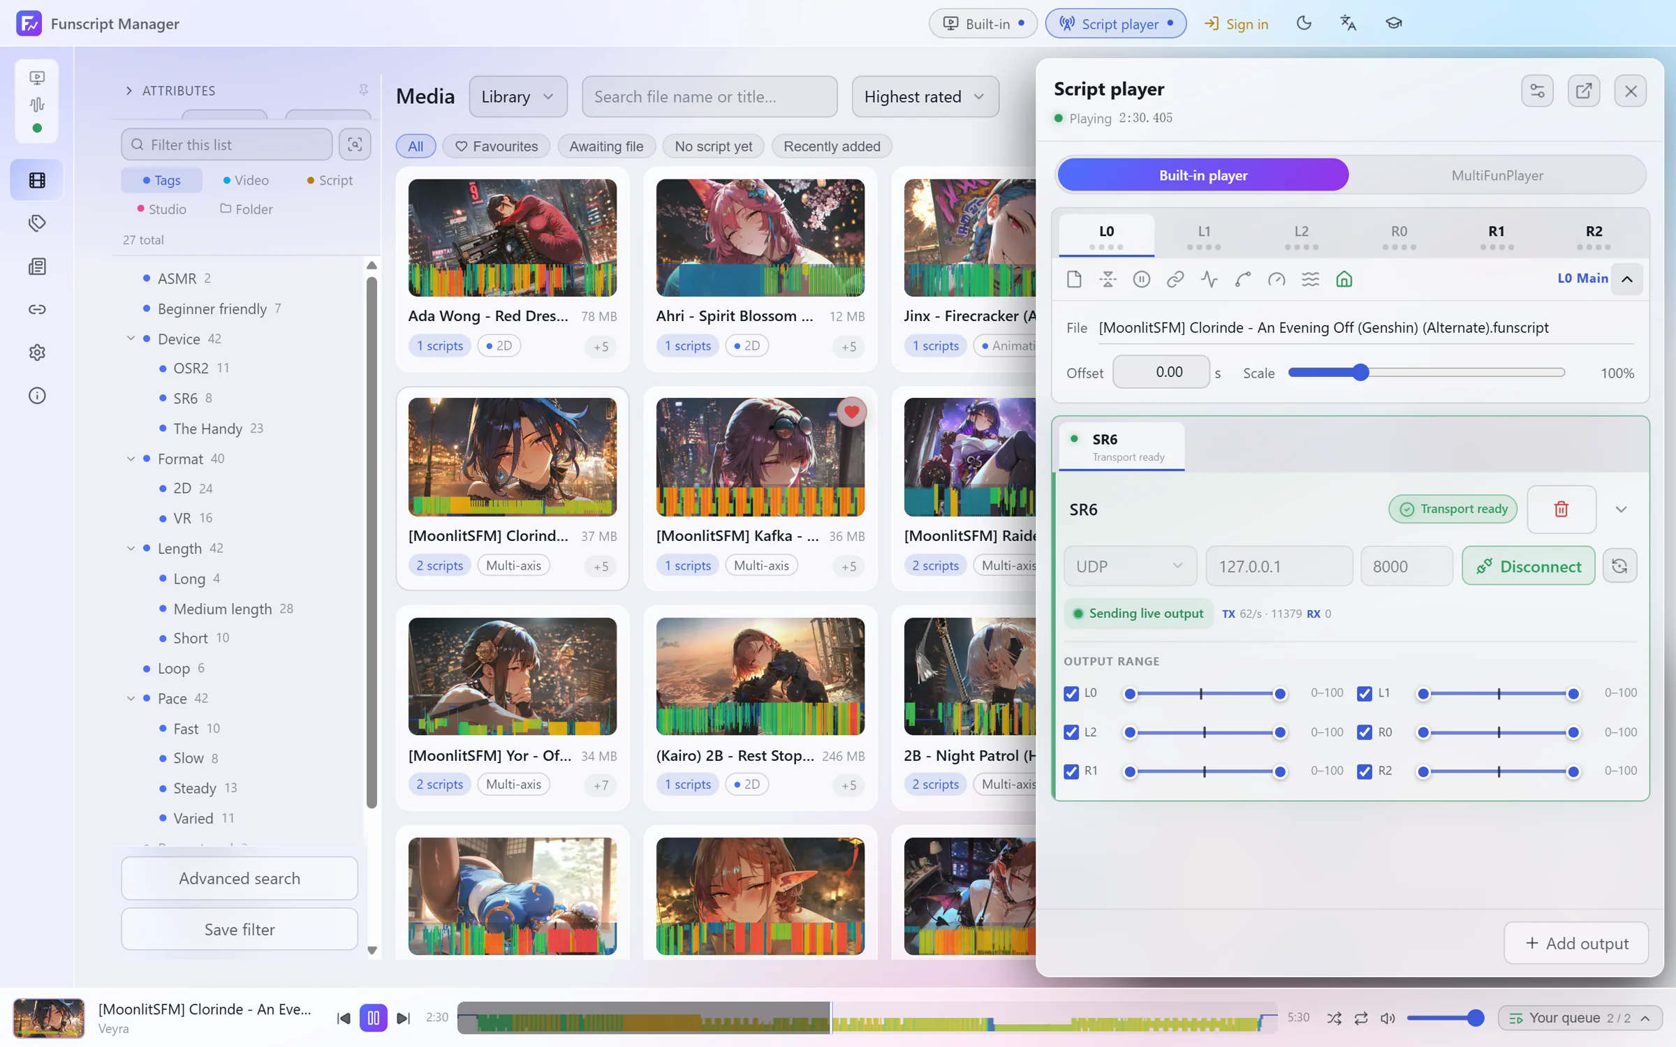Open Media library film icon in sidebar
Image resolution: width=1676 pixels, height=1047 pixels.
click(x=37, y=180)
